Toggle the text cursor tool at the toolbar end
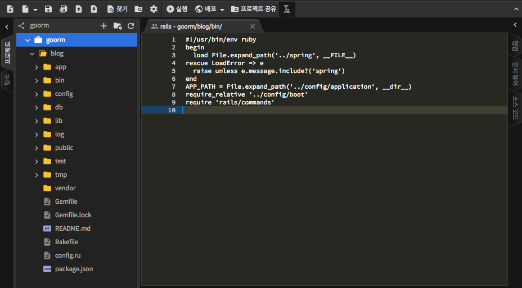 (x=287, y=9)
